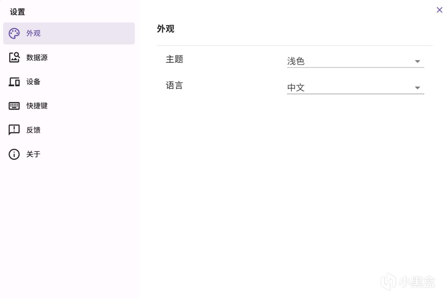Screen dimensions: 448x298
Task: Switch to the 数据源 settings section
Action: [37, 57]
